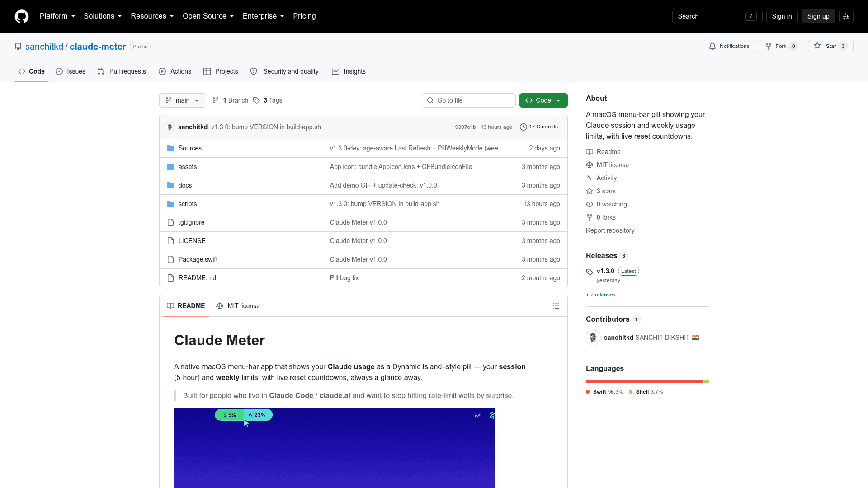Click the Sources folder icon
The width and height of the screenshot is (868, 488).
(x=170, y=148)
